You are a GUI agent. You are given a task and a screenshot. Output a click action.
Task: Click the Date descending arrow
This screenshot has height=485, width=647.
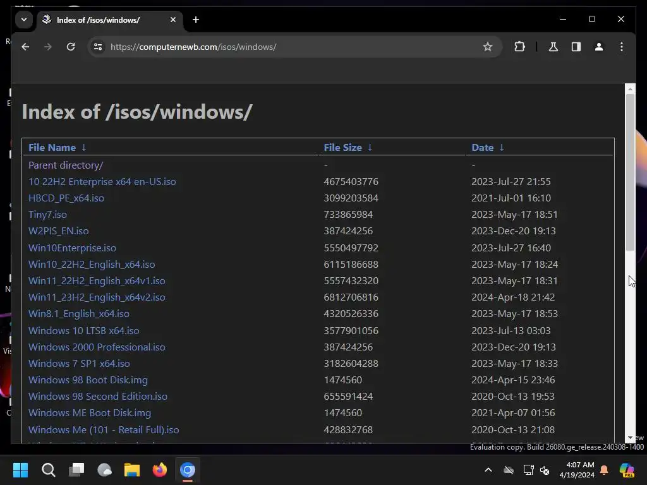click(501, 148)
